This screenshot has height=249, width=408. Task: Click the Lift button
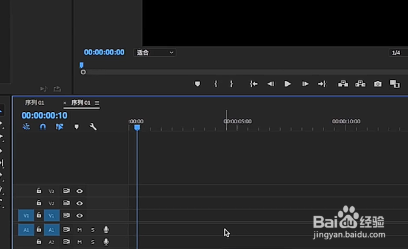[343, 83]
